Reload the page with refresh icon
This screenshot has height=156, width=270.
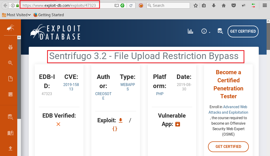(x=131, y=5)
